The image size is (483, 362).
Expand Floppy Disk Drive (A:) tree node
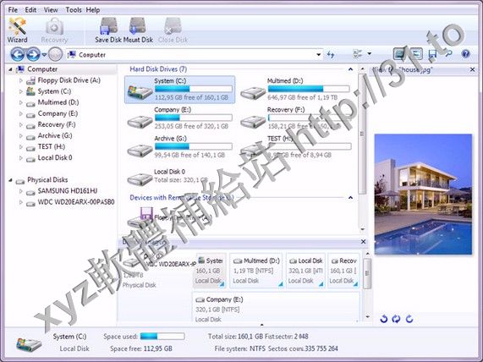[20, 80]
